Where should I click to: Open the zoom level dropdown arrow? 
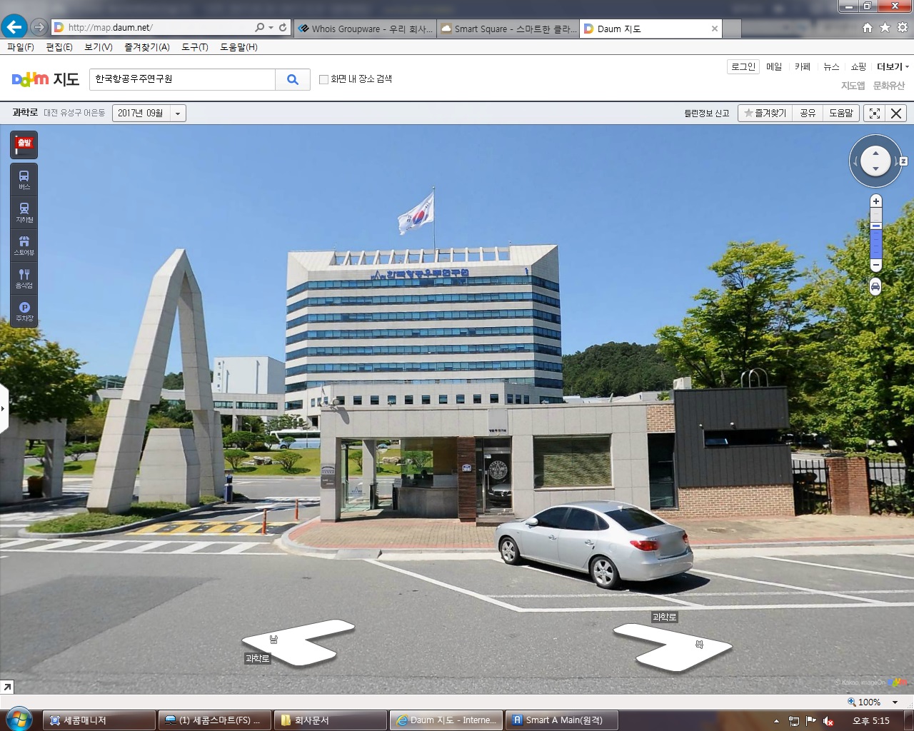click(x=895, y=702)
